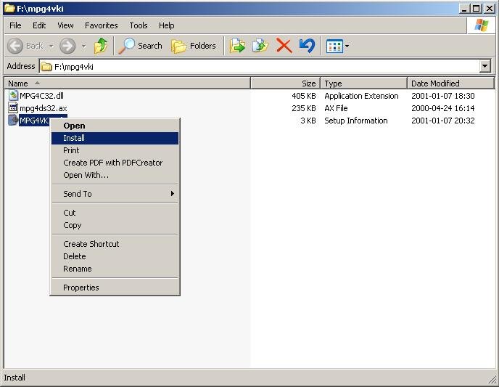Click the Address bar path field
Viewport: 499px width, 387px height.
coord(260,66)
